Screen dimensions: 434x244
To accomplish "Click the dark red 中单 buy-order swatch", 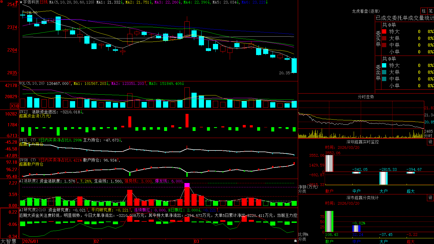I will point(384,45).
